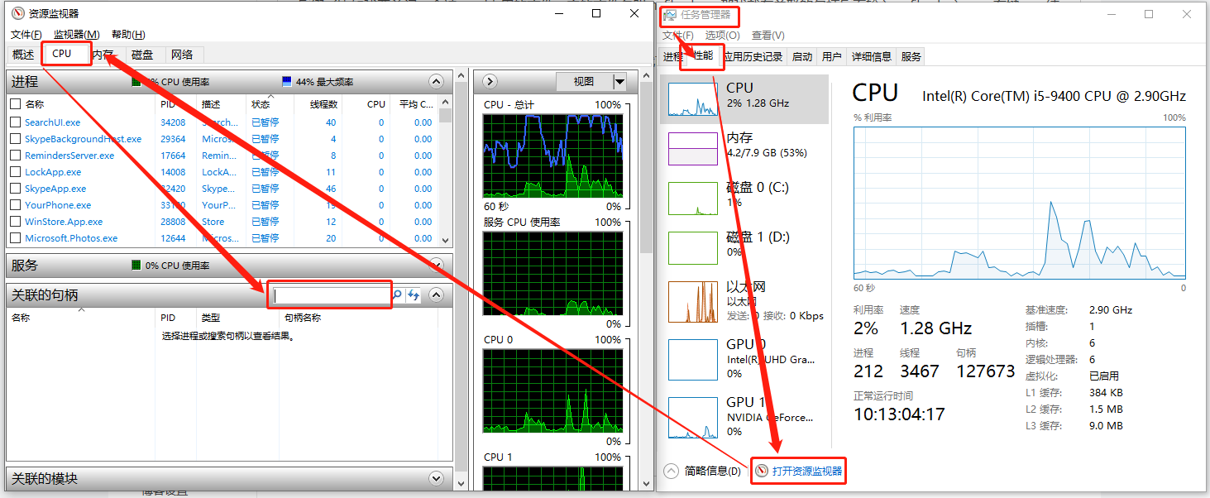Open the 视图 dropdown arrow
Image resolution: width=1210 pixels, height=498 pixels.
click(619, 81)
